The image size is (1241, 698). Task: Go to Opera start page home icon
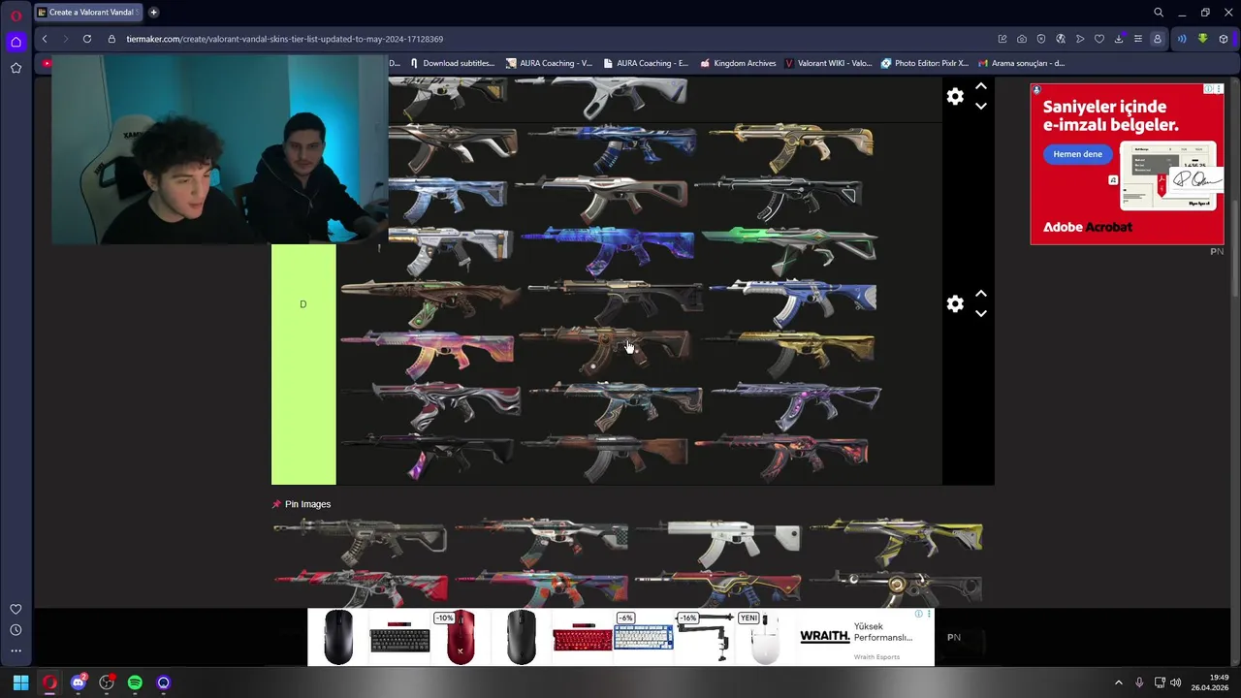click(16, 42)
